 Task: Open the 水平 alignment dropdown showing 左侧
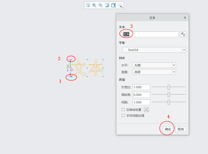pos(154,65)
